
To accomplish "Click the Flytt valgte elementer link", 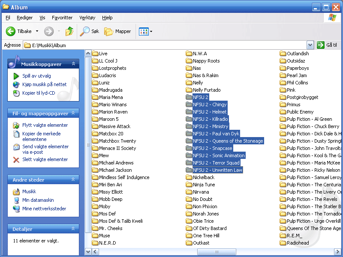I will 45,125.
